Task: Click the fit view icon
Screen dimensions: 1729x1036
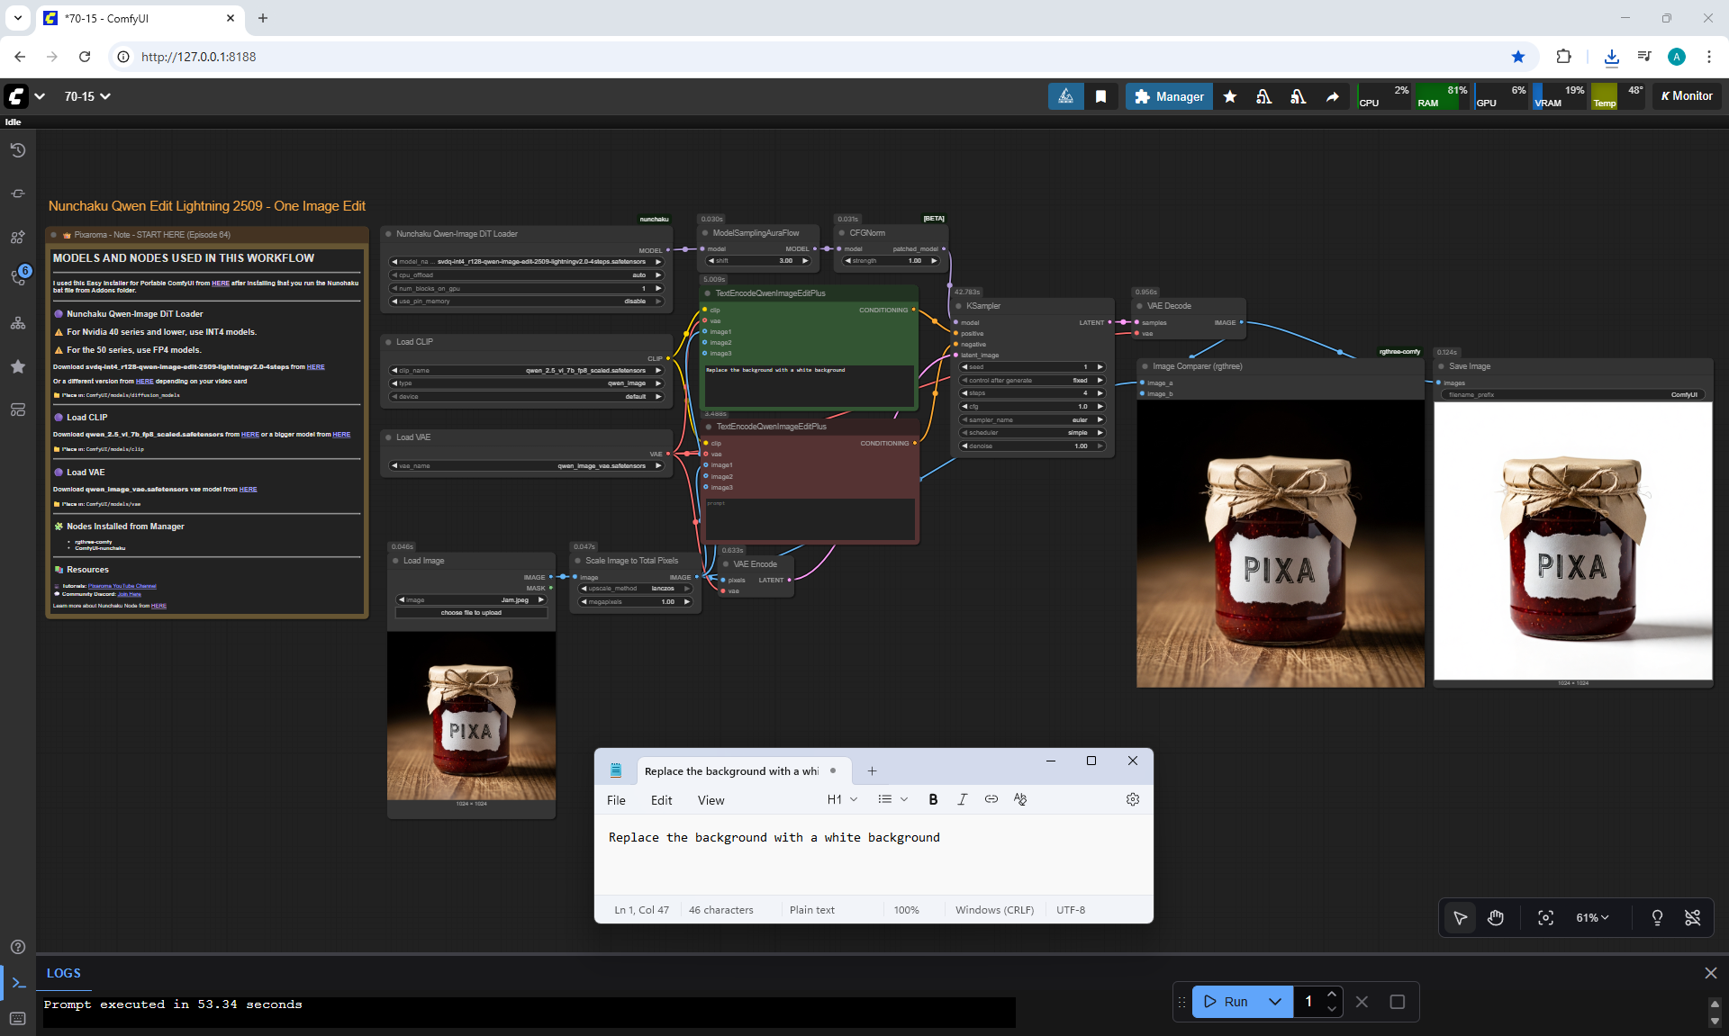Action: coord(1545,917)
